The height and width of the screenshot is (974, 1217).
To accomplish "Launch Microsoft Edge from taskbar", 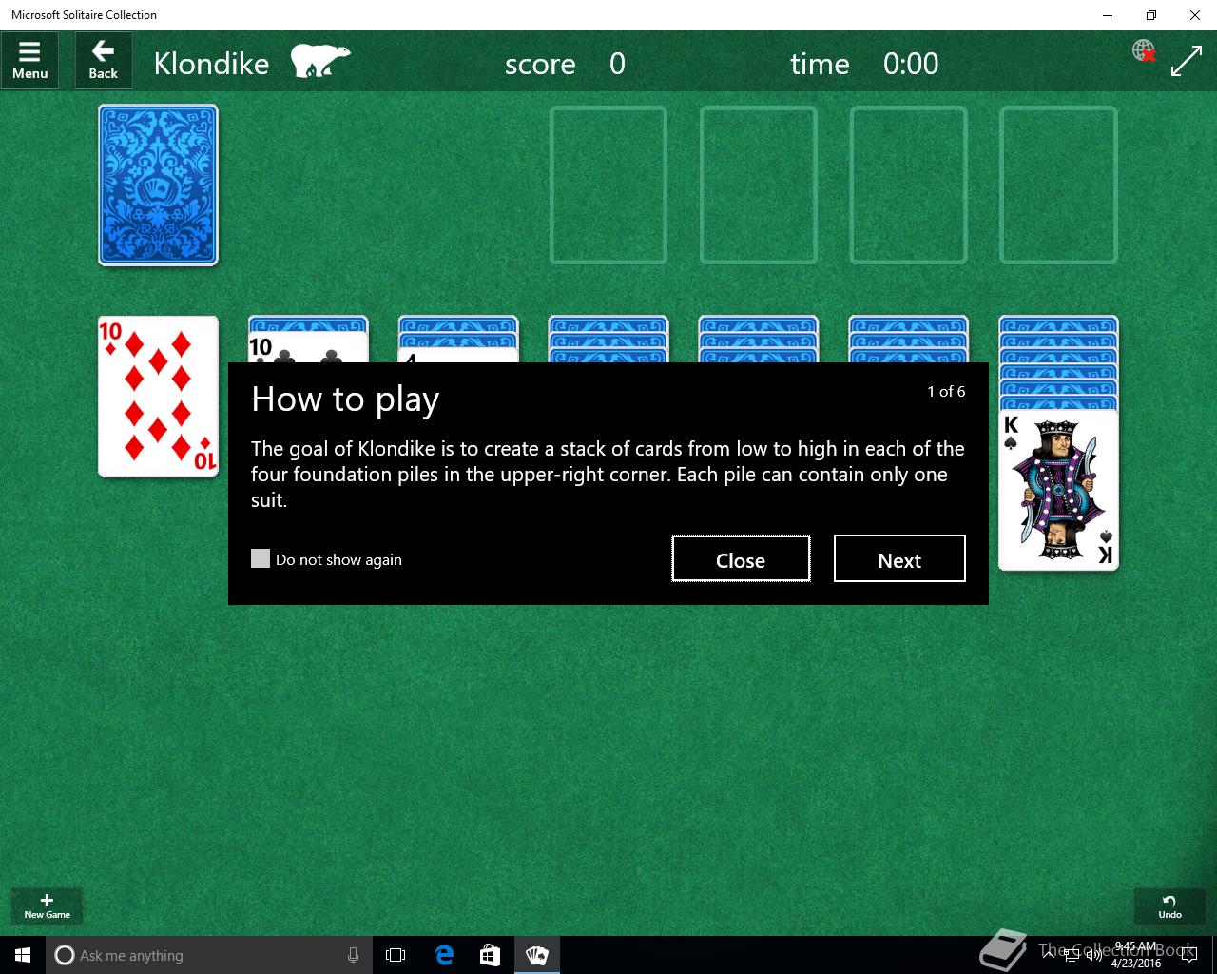I will click(444, 955).
